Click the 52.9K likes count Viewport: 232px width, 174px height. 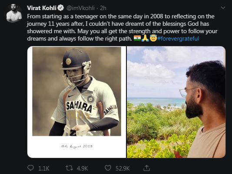[123, 168]
